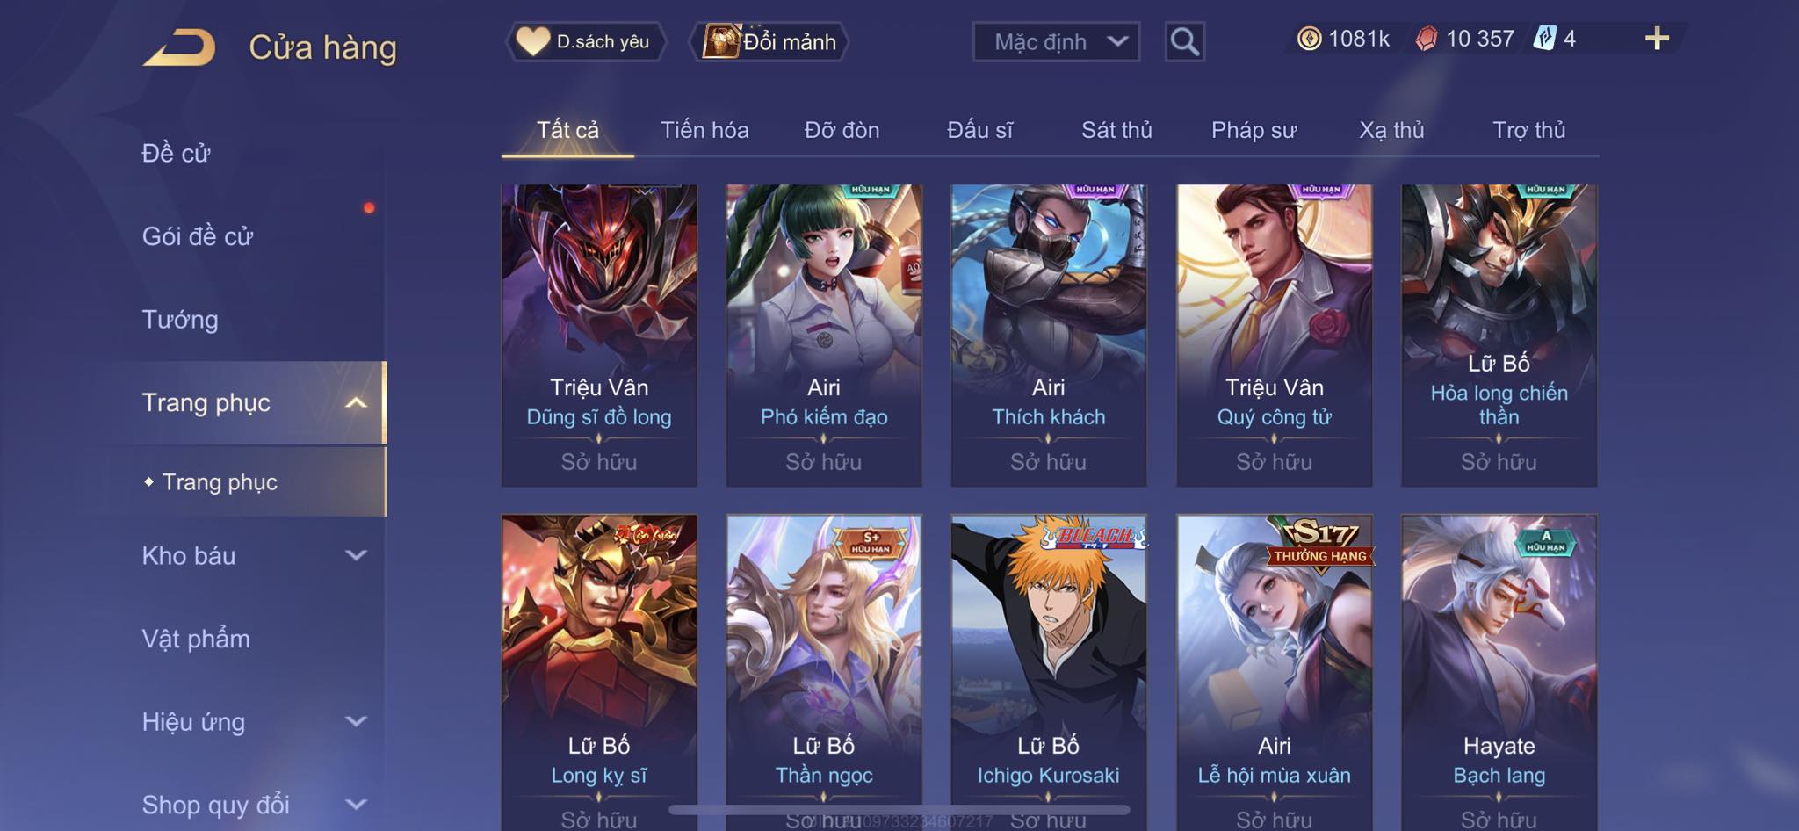Switch to the Sát thủ tab
The height and width of the screenshot is (831, 1799).
tap(1116, 130)
